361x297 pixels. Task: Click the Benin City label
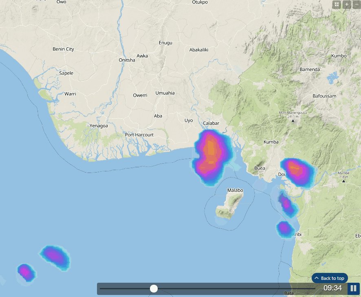click(63, 49)
